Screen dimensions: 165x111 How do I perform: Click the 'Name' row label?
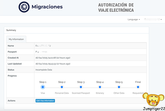click(x=11, y=46)
